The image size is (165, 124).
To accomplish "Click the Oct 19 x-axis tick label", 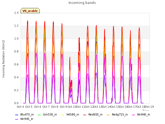I will 150,107.
